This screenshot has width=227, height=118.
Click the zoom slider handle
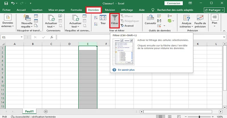pyautogui.click(x=199, y=117)
